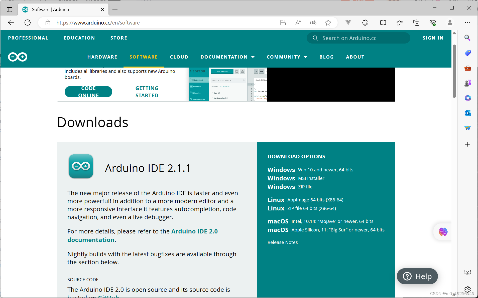478x298 pixels.
Task: Toggle read aloud for the page
Action: coord(298,23)
